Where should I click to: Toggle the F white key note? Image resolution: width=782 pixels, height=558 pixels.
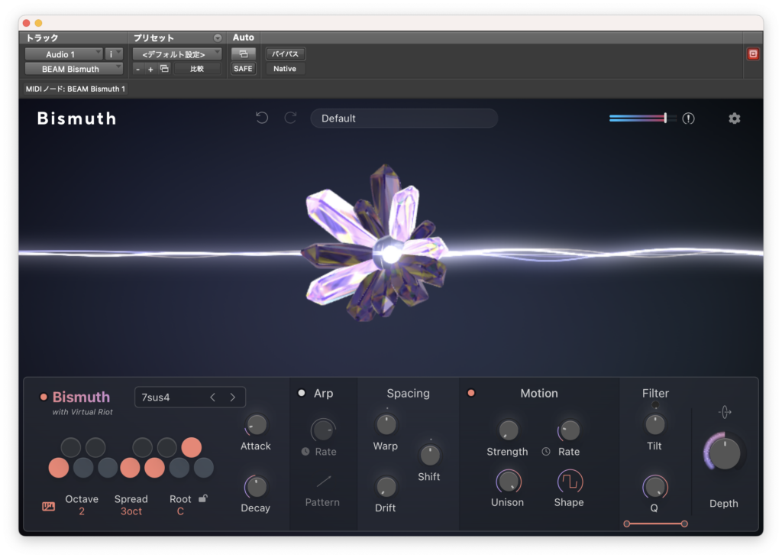coord(130,468)
